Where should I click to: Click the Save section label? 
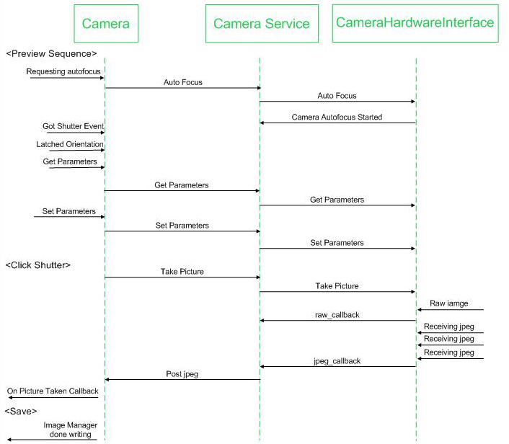20,411
